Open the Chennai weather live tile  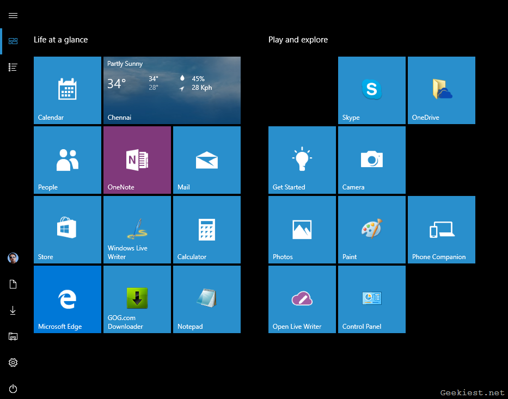point(172,90)
